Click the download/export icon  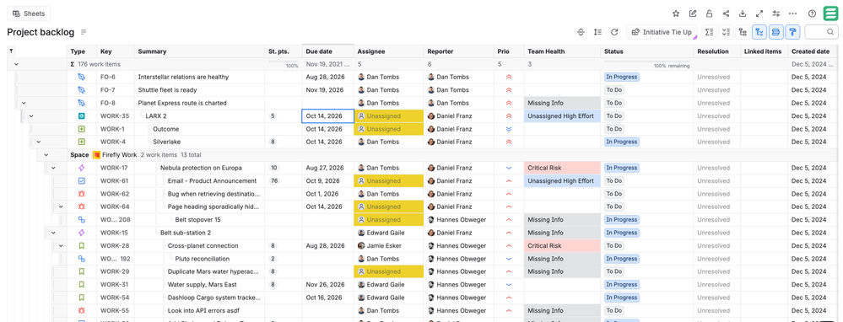click(743, 14)
